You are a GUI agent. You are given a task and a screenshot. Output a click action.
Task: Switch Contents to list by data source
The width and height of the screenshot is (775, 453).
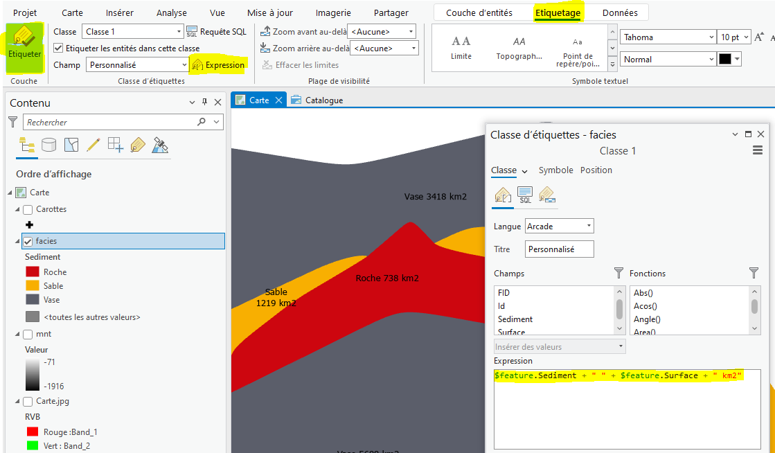[x=48, y=145]
